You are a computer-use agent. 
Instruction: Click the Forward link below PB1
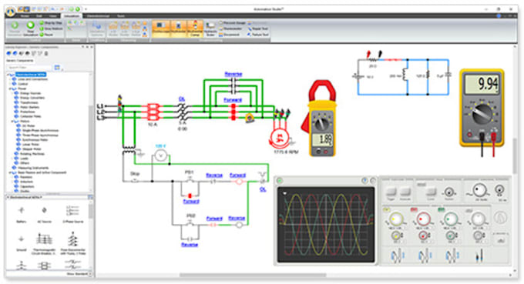tap(191, 201)
